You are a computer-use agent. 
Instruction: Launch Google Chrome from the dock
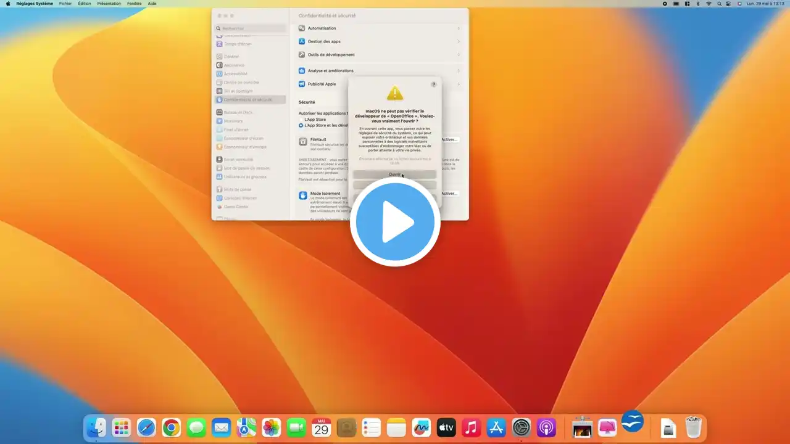click(x=171, y=427)
